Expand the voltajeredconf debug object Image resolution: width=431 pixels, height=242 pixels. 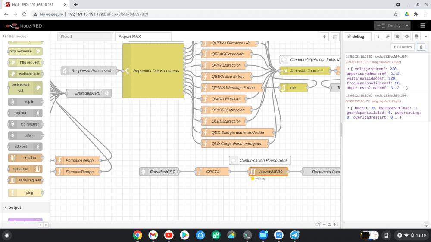(x=348, y=69)
